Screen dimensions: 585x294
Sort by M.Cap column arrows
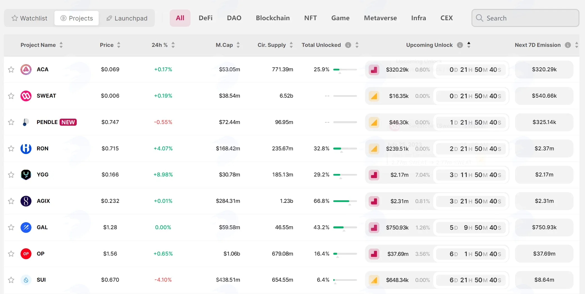[238, 45]
